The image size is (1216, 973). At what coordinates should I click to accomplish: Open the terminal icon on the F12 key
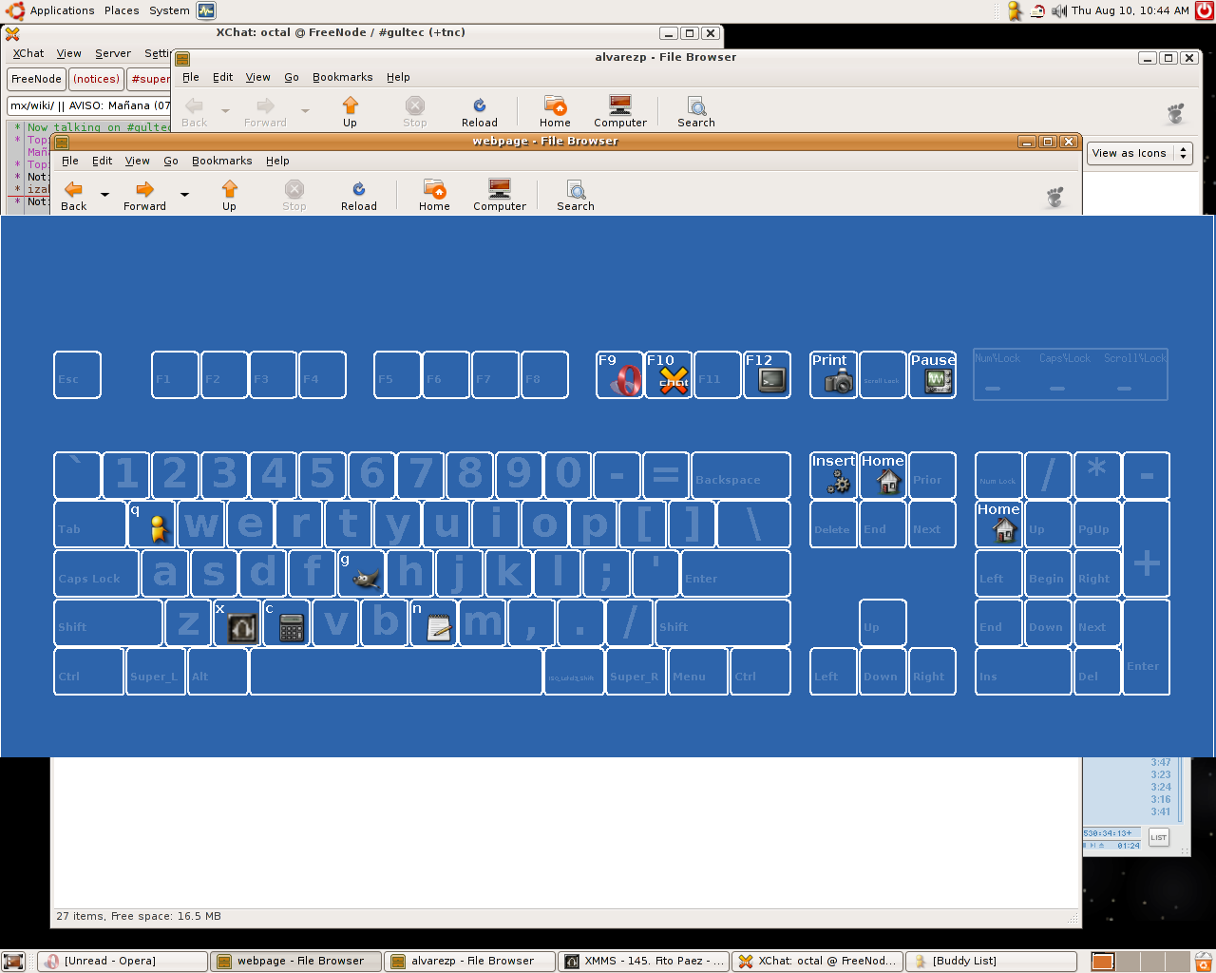[771, 381]
